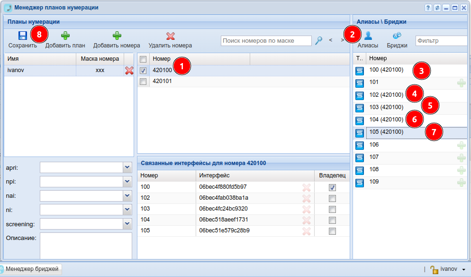Open the screening dropdown list
Screen dimensions: 471x277
coord(127,224)
